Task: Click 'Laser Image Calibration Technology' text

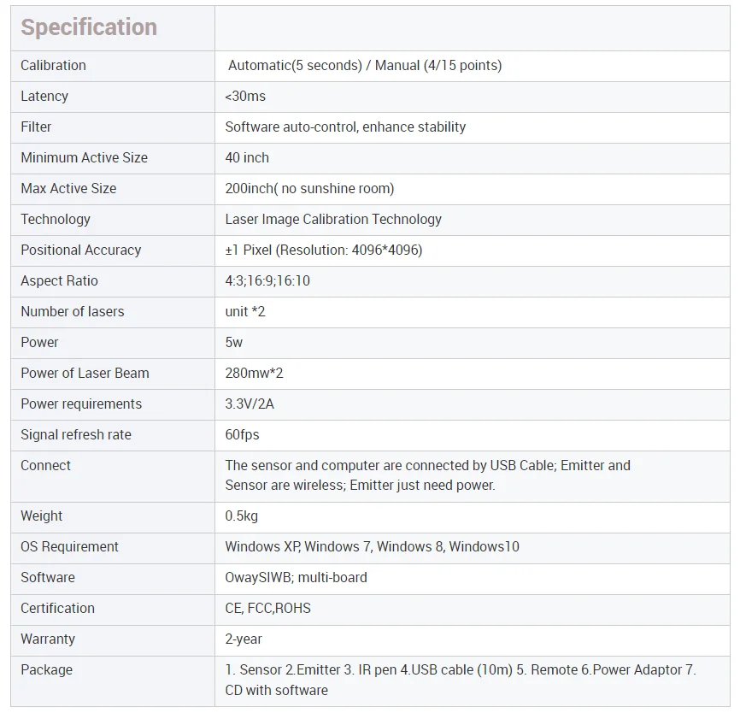Action: click(x=333, y=220)
